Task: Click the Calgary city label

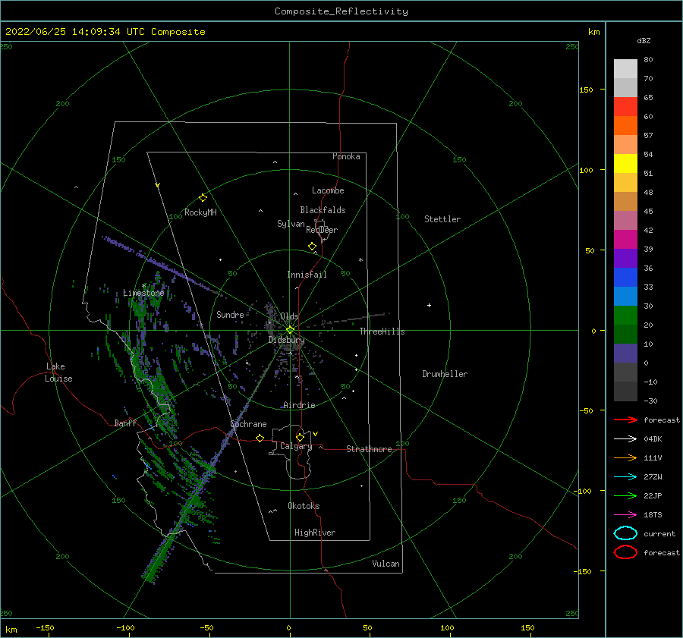Action: pos(296,446)
